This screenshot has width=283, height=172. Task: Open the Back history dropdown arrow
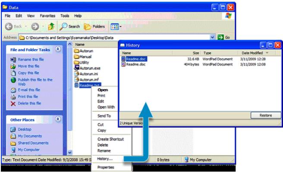tap(25, 27)
